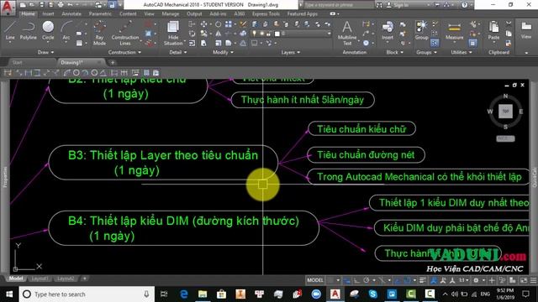Click the Undo arrow in quick access toolbar
Viewport: 538px width, 302px height.
tap(70, 5)
